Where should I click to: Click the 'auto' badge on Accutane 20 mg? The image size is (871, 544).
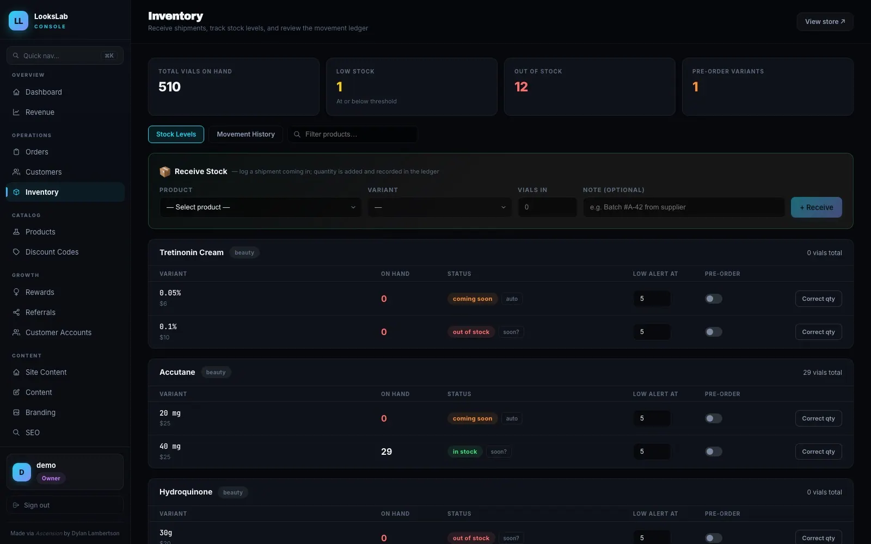click(x=512, y=418)
